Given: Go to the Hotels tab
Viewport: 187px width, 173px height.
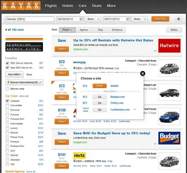Looking at the screenshot, I should tap(68, 6).
